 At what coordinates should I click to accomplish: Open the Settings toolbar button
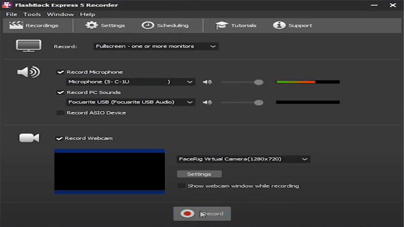tap(105, 25)
